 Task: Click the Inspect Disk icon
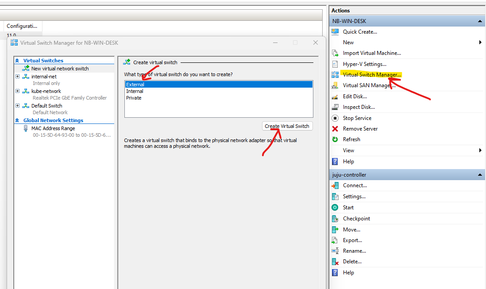point(335,107)
